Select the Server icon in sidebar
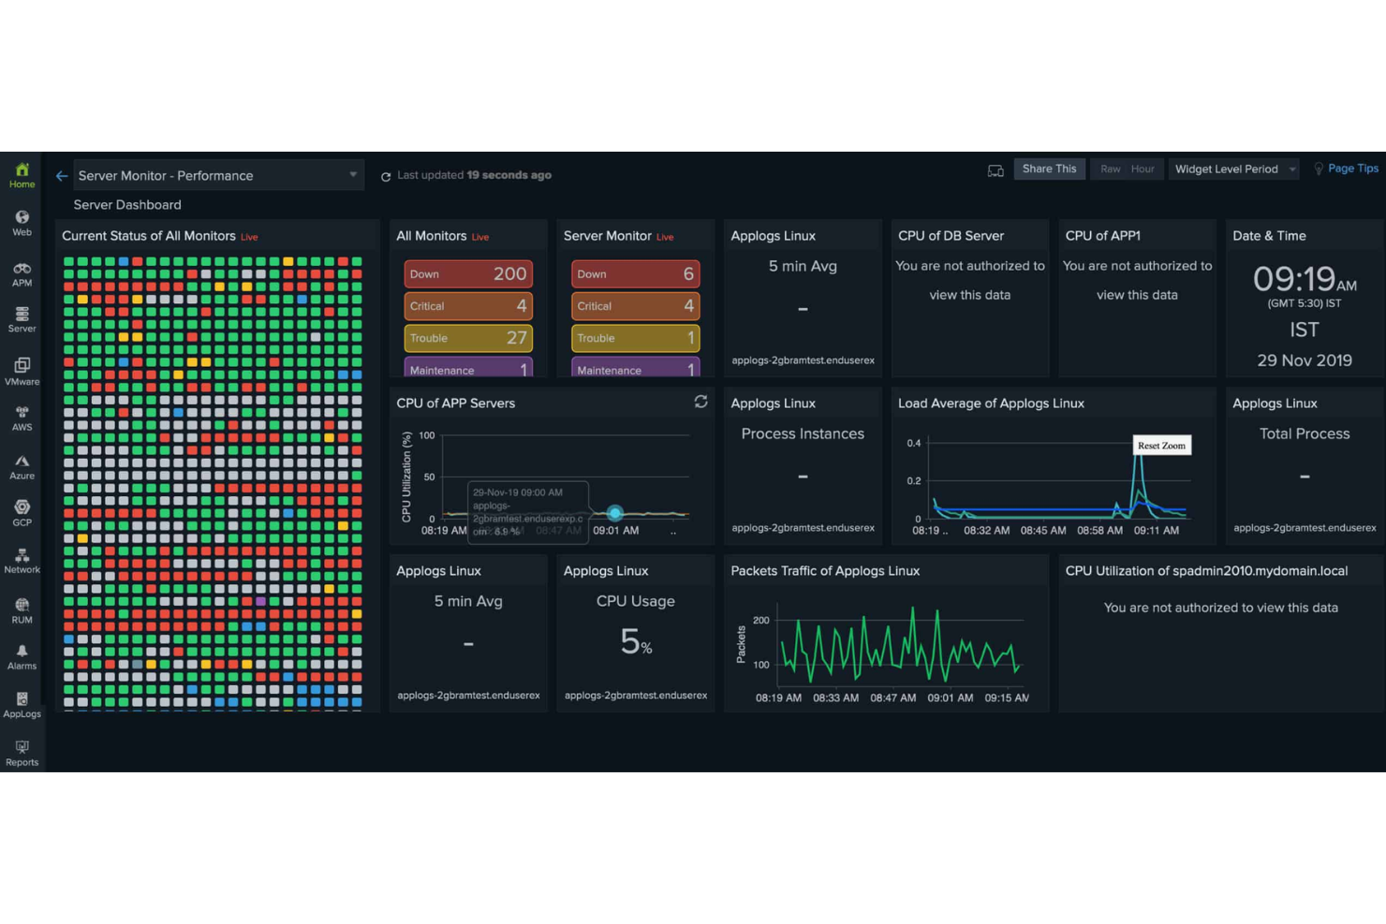 pos(22,321)
